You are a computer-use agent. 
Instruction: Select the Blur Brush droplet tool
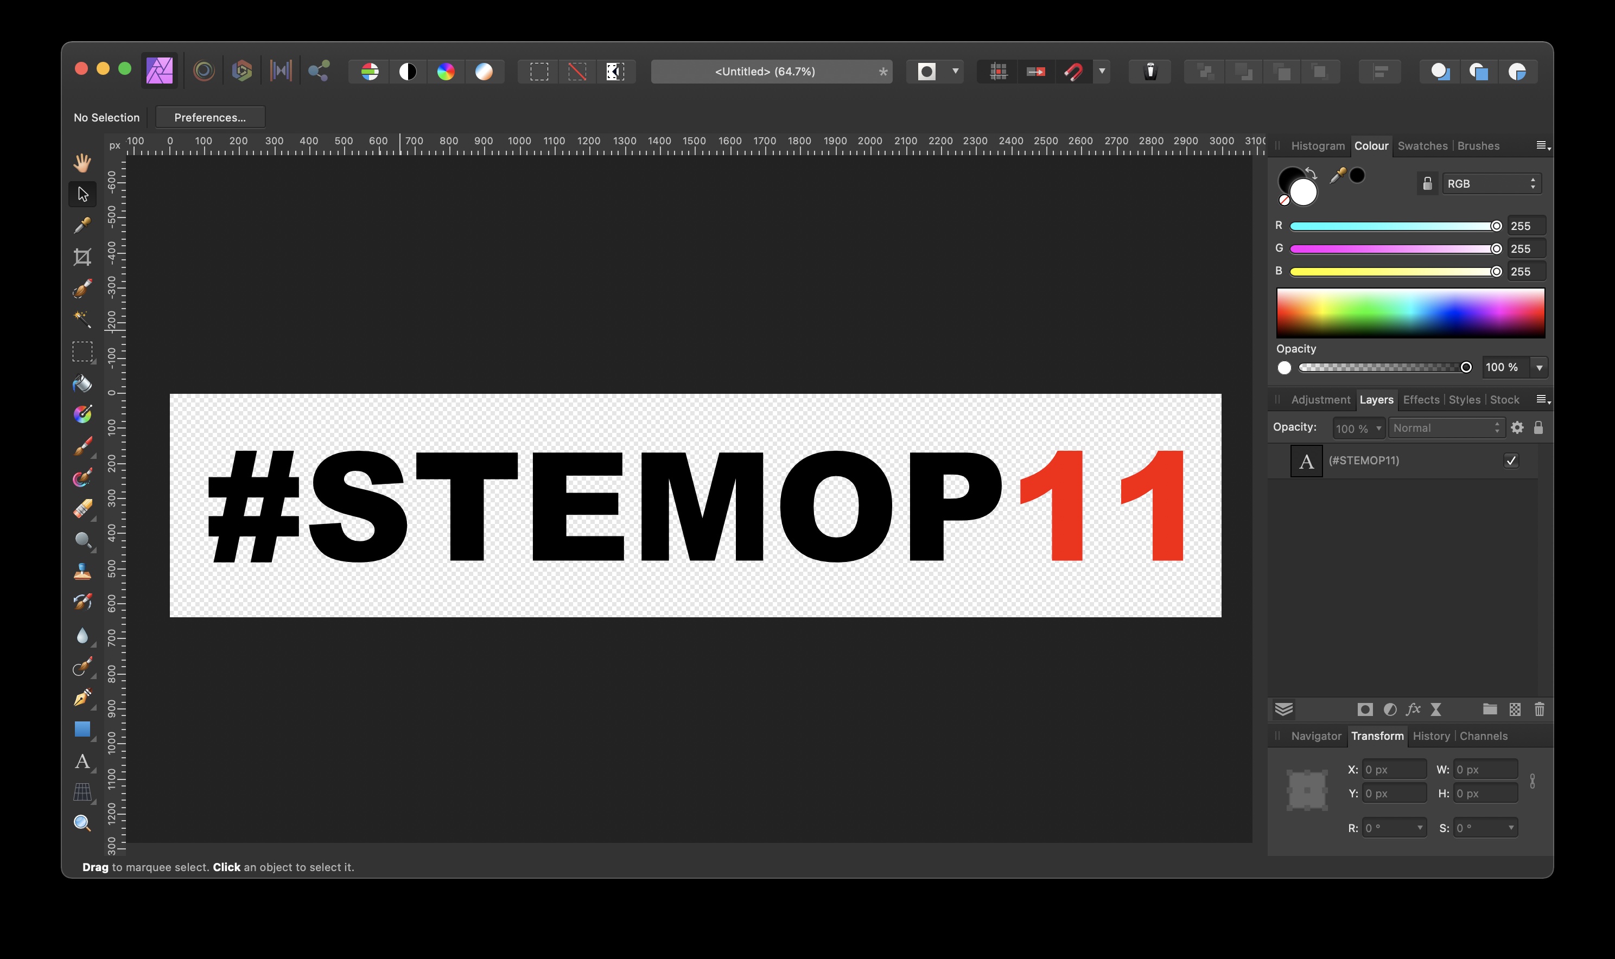pyautogui.click(x=82, y=635)
